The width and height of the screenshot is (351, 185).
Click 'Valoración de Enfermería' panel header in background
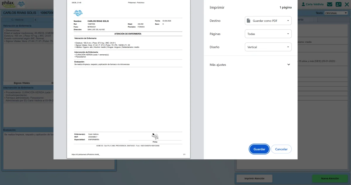pos(17,26)
